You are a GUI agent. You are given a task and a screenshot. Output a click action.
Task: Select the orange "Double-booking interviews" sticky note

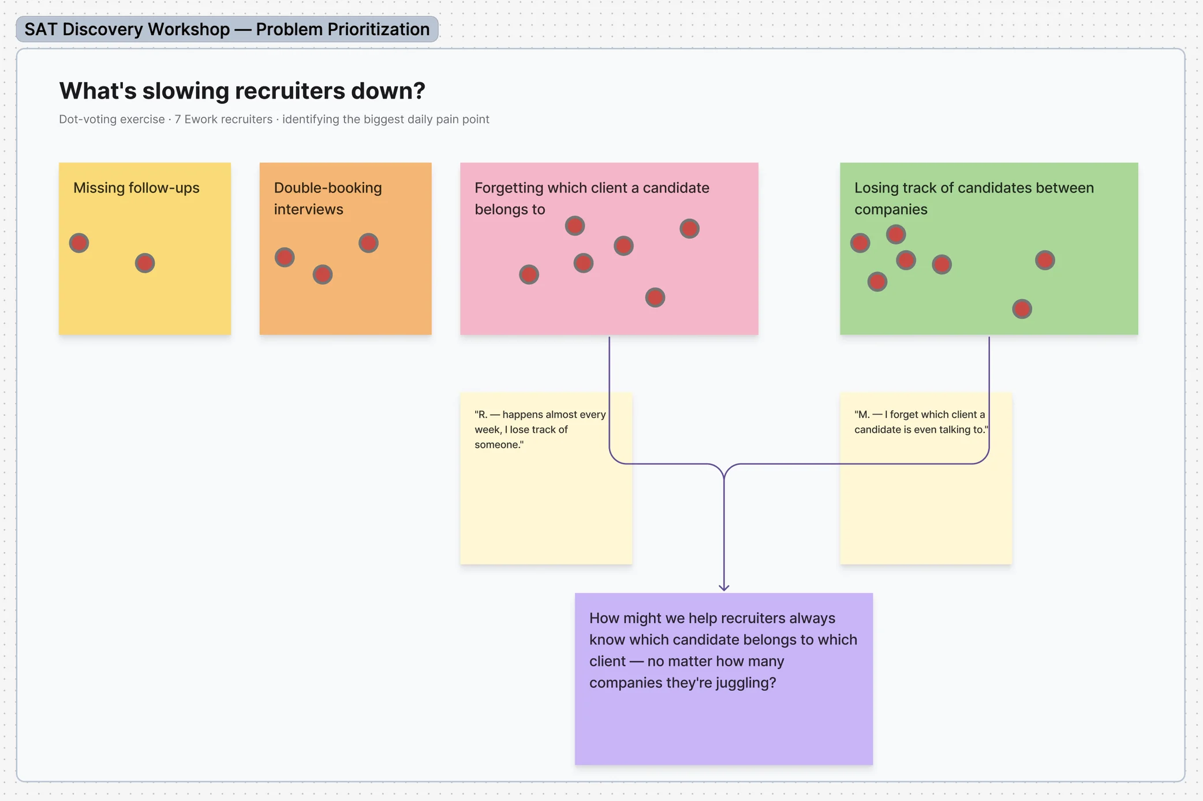345,248
